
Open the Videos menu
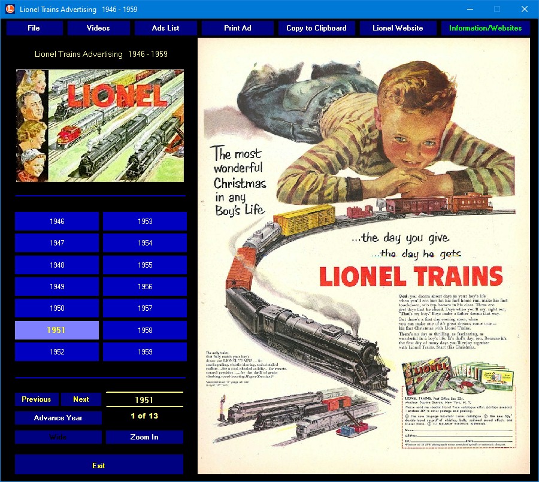[98, 28]
